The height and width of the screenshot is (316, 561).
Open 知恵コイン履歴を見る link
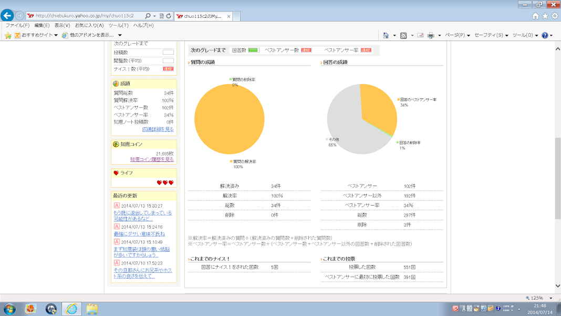[152, 159]
